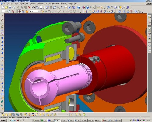Click the Copy icon in top toolbar
This screenshot has height=122, width=152.
pos(22,7)
